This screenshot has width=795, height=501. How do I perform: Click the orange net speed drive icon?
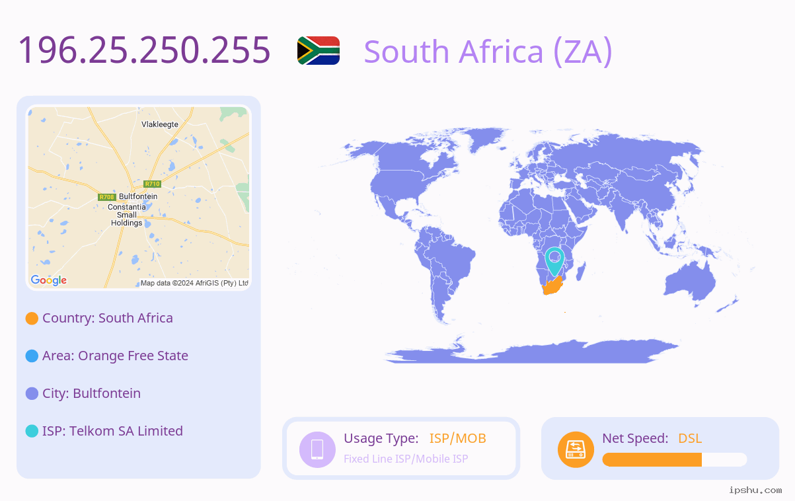pos(576,449)
